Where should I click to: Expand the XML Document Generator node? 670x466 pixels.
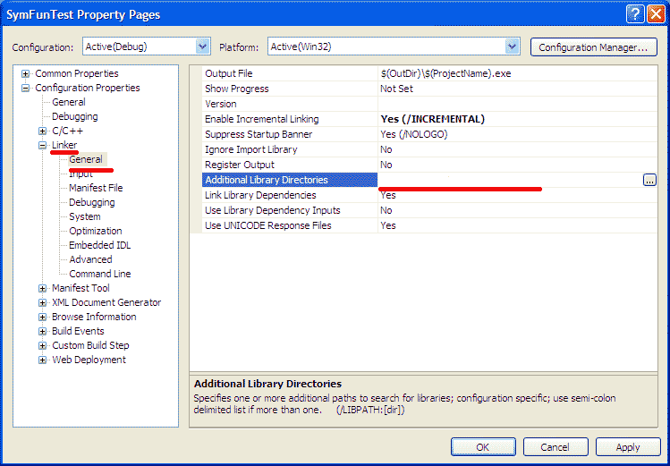coord(42,303)
